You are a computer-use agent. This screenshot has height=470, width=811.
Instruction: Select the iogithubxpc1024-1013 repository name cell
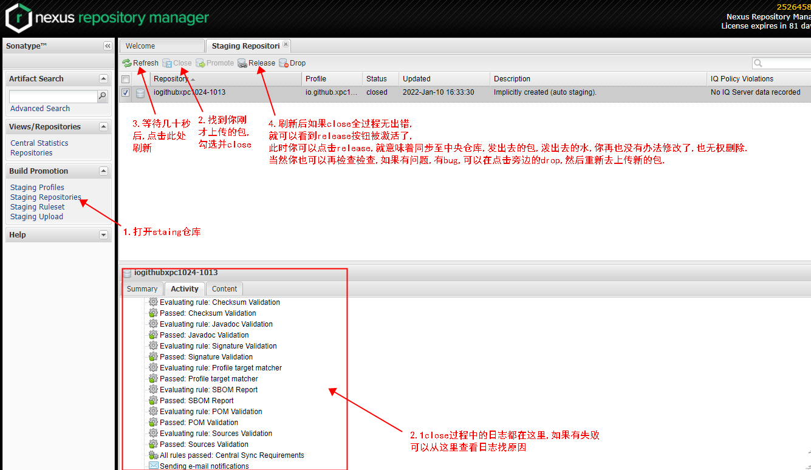[190, 92]
